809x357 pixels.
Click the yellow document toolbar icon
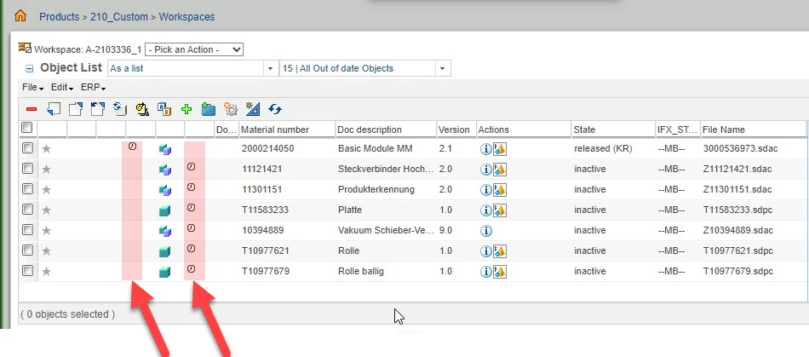pyautogui.click(x=142, y=109)
